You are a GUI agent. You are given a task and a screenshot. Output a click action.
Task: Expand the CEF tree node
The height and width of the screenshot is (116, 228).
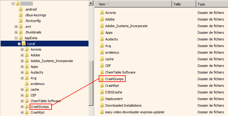22,96
